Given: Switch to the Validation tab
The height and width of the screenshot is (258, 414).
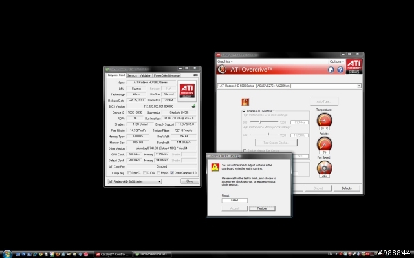Looking at the screenshot, I should [145, 75].
